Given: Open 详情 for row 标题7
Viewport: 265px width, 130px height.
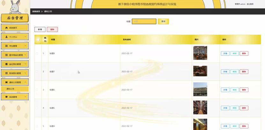Looking at the screenshot, I should (x=225, y=72).
